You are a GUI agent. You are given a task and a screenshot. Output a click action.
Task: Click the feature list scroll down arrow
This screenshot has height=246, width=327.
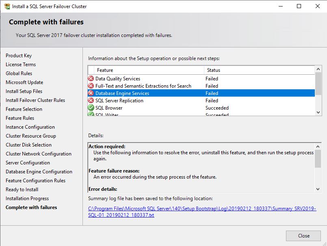click(318, 112)
